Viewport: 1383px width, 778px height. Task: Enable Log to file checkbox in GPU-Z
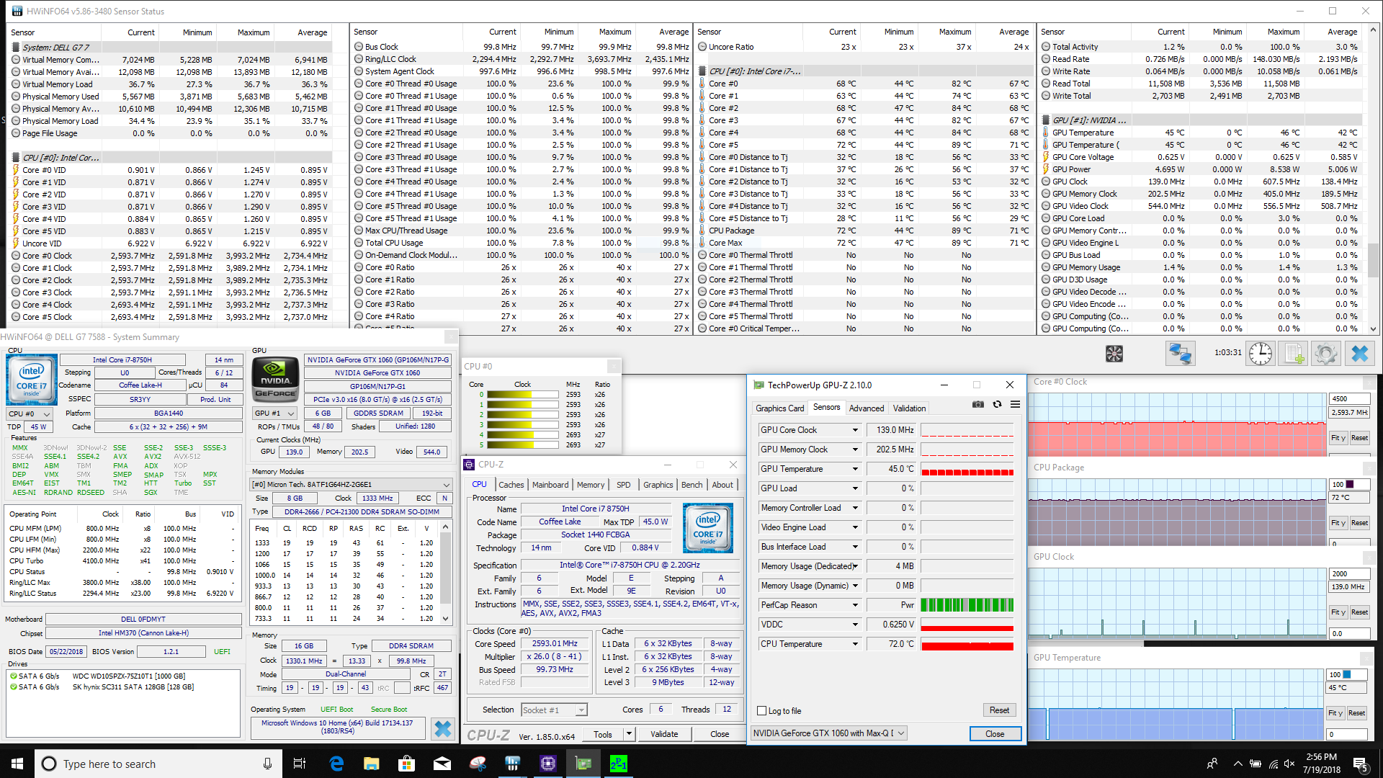click(761, 711)
